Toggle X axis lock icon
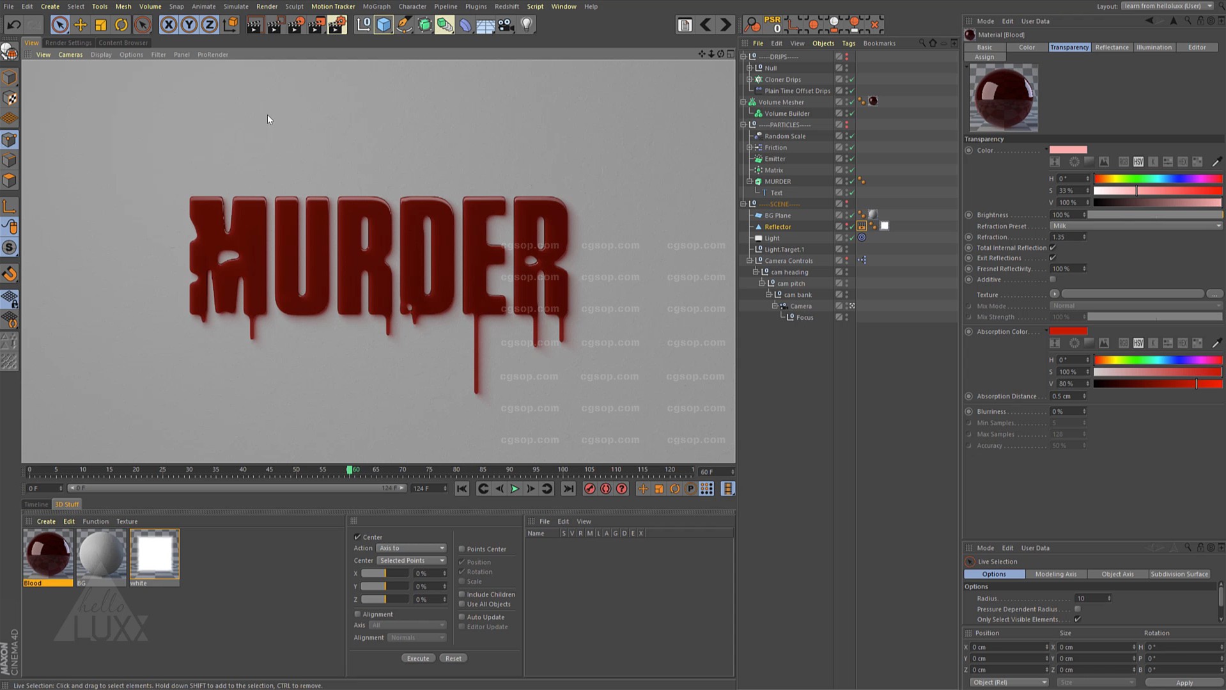 pos(169,25)
